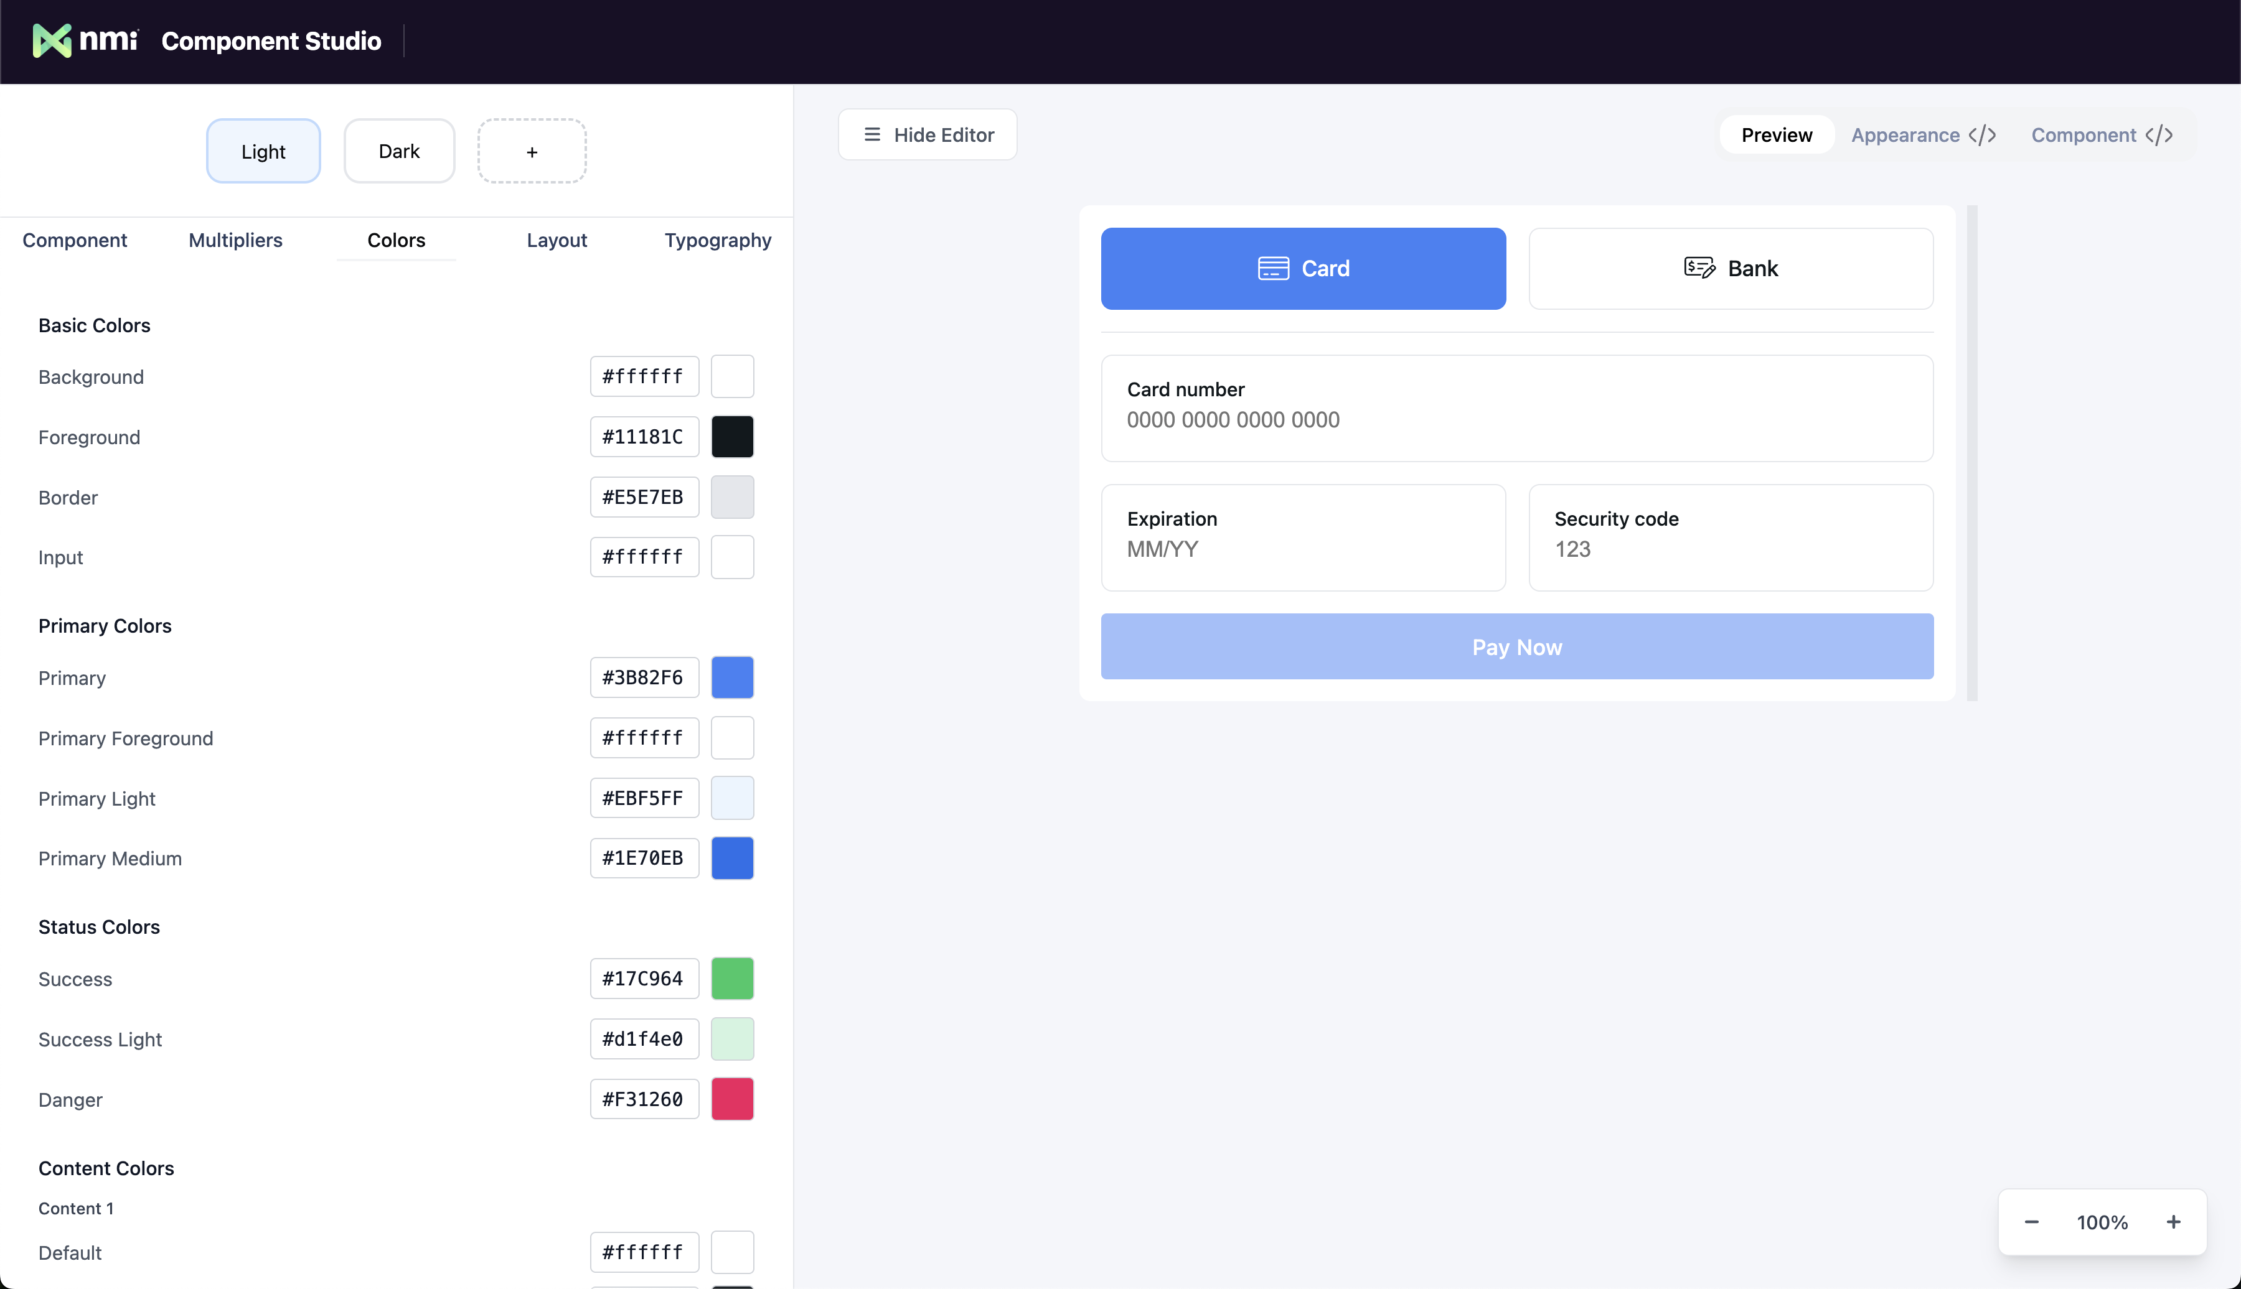Viewport: 2241px width, 1289px height.
Task: Click the credit card icon in Card button
Action: point(1273,268)
